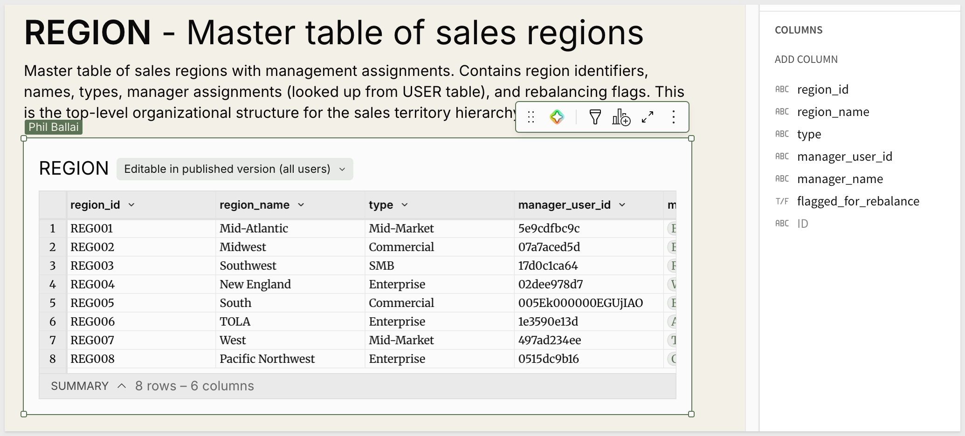Click the Pacific Northwest region name cell
The width and height of the screenshot is (965, 436).
tap(290, 359)
